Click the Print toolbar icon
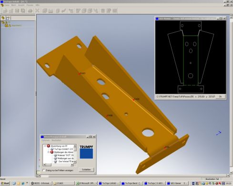This screenshot has height=186, width=233. 30,11
